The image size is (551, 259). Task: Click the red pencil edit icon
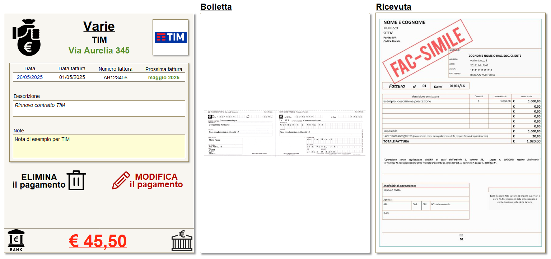pos(121,180)
